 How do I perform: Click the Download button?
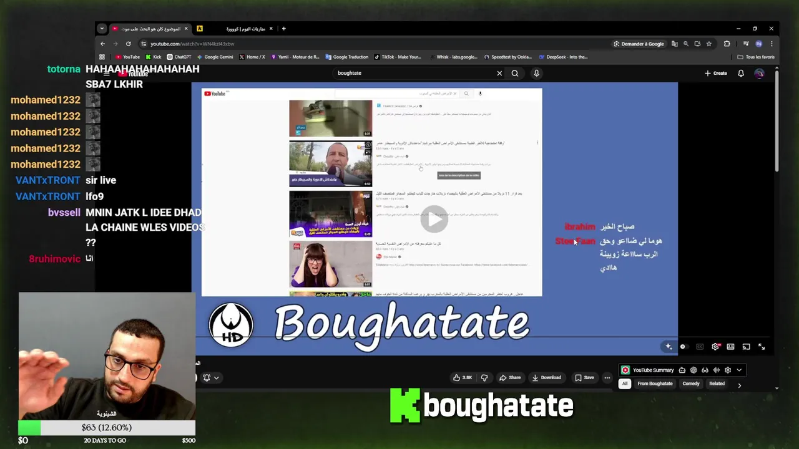coord(547,377)
